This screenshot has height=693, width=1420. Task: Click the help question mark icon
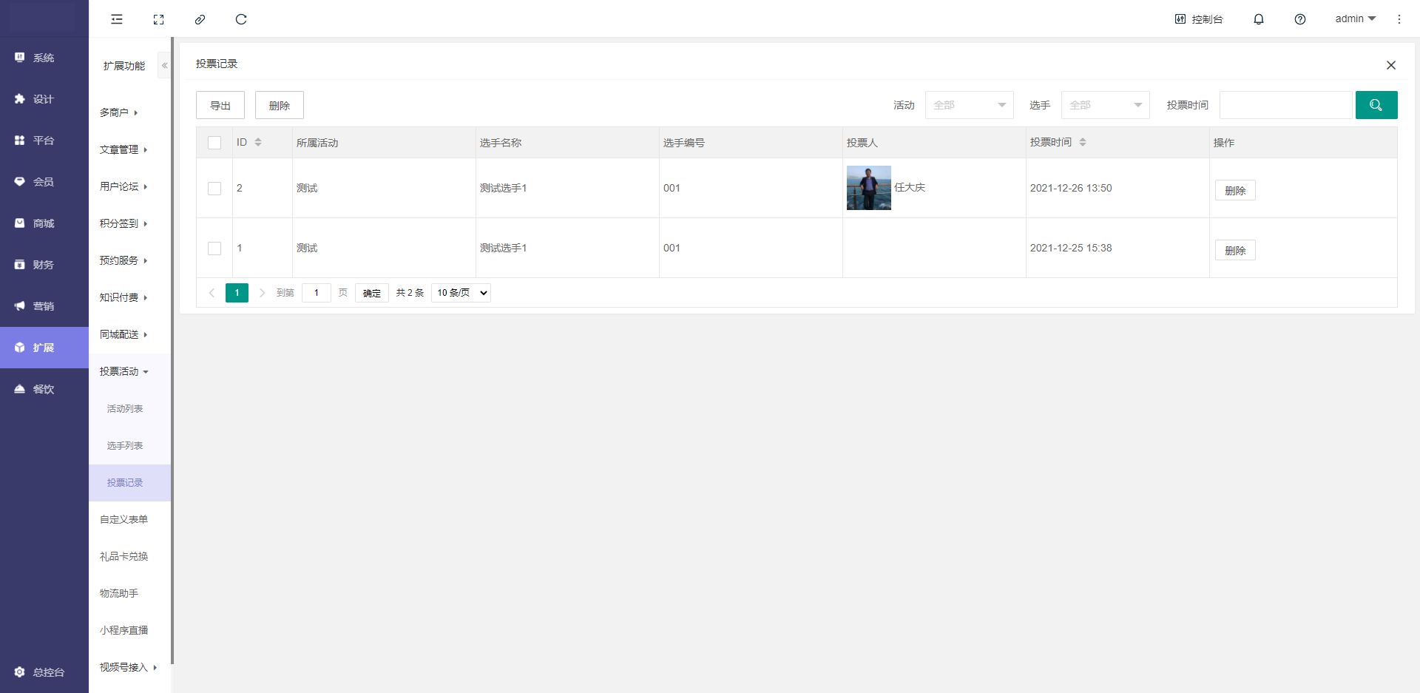coord(1299,19)
